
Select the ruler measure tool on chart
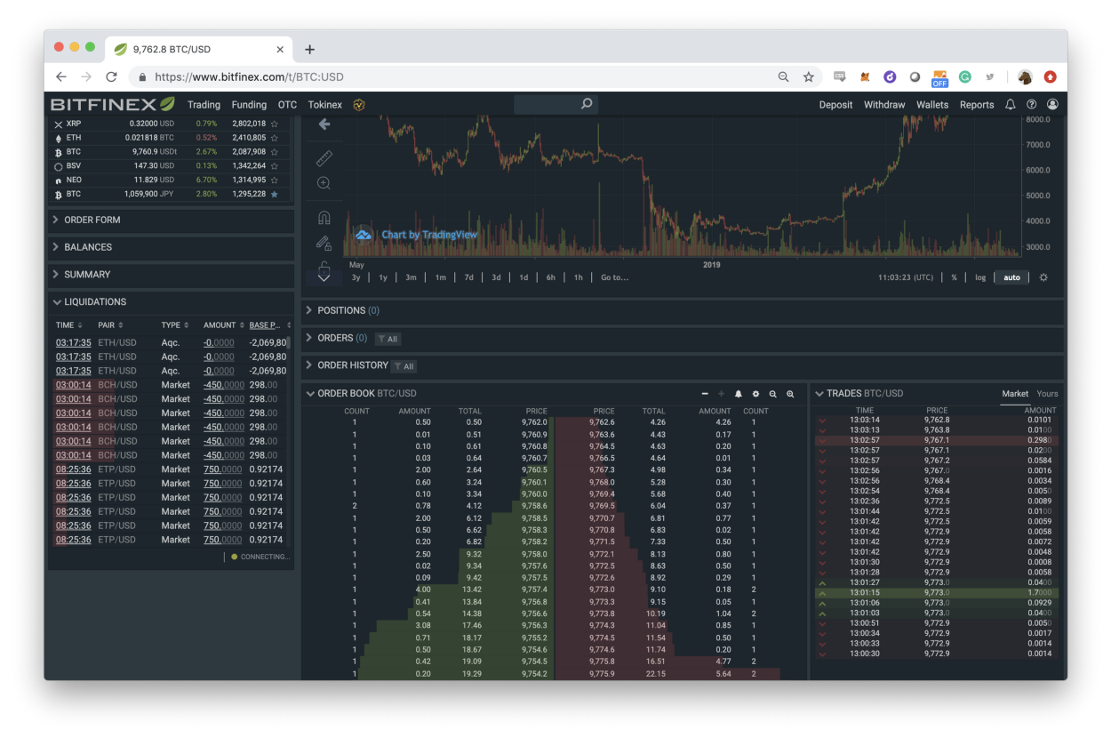(x=324, y=158)
